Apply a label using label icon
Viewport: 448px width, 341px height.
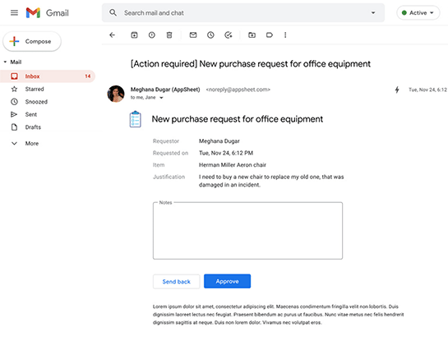[270, 35]
